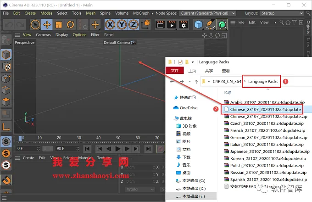Click the Redo arrow icon

[x=20, y=25]
